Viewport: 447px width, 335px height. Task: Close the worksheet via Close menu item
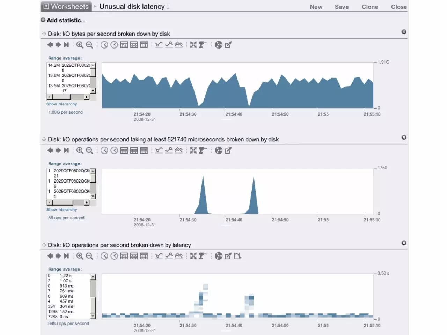click(x=399, y=7)
